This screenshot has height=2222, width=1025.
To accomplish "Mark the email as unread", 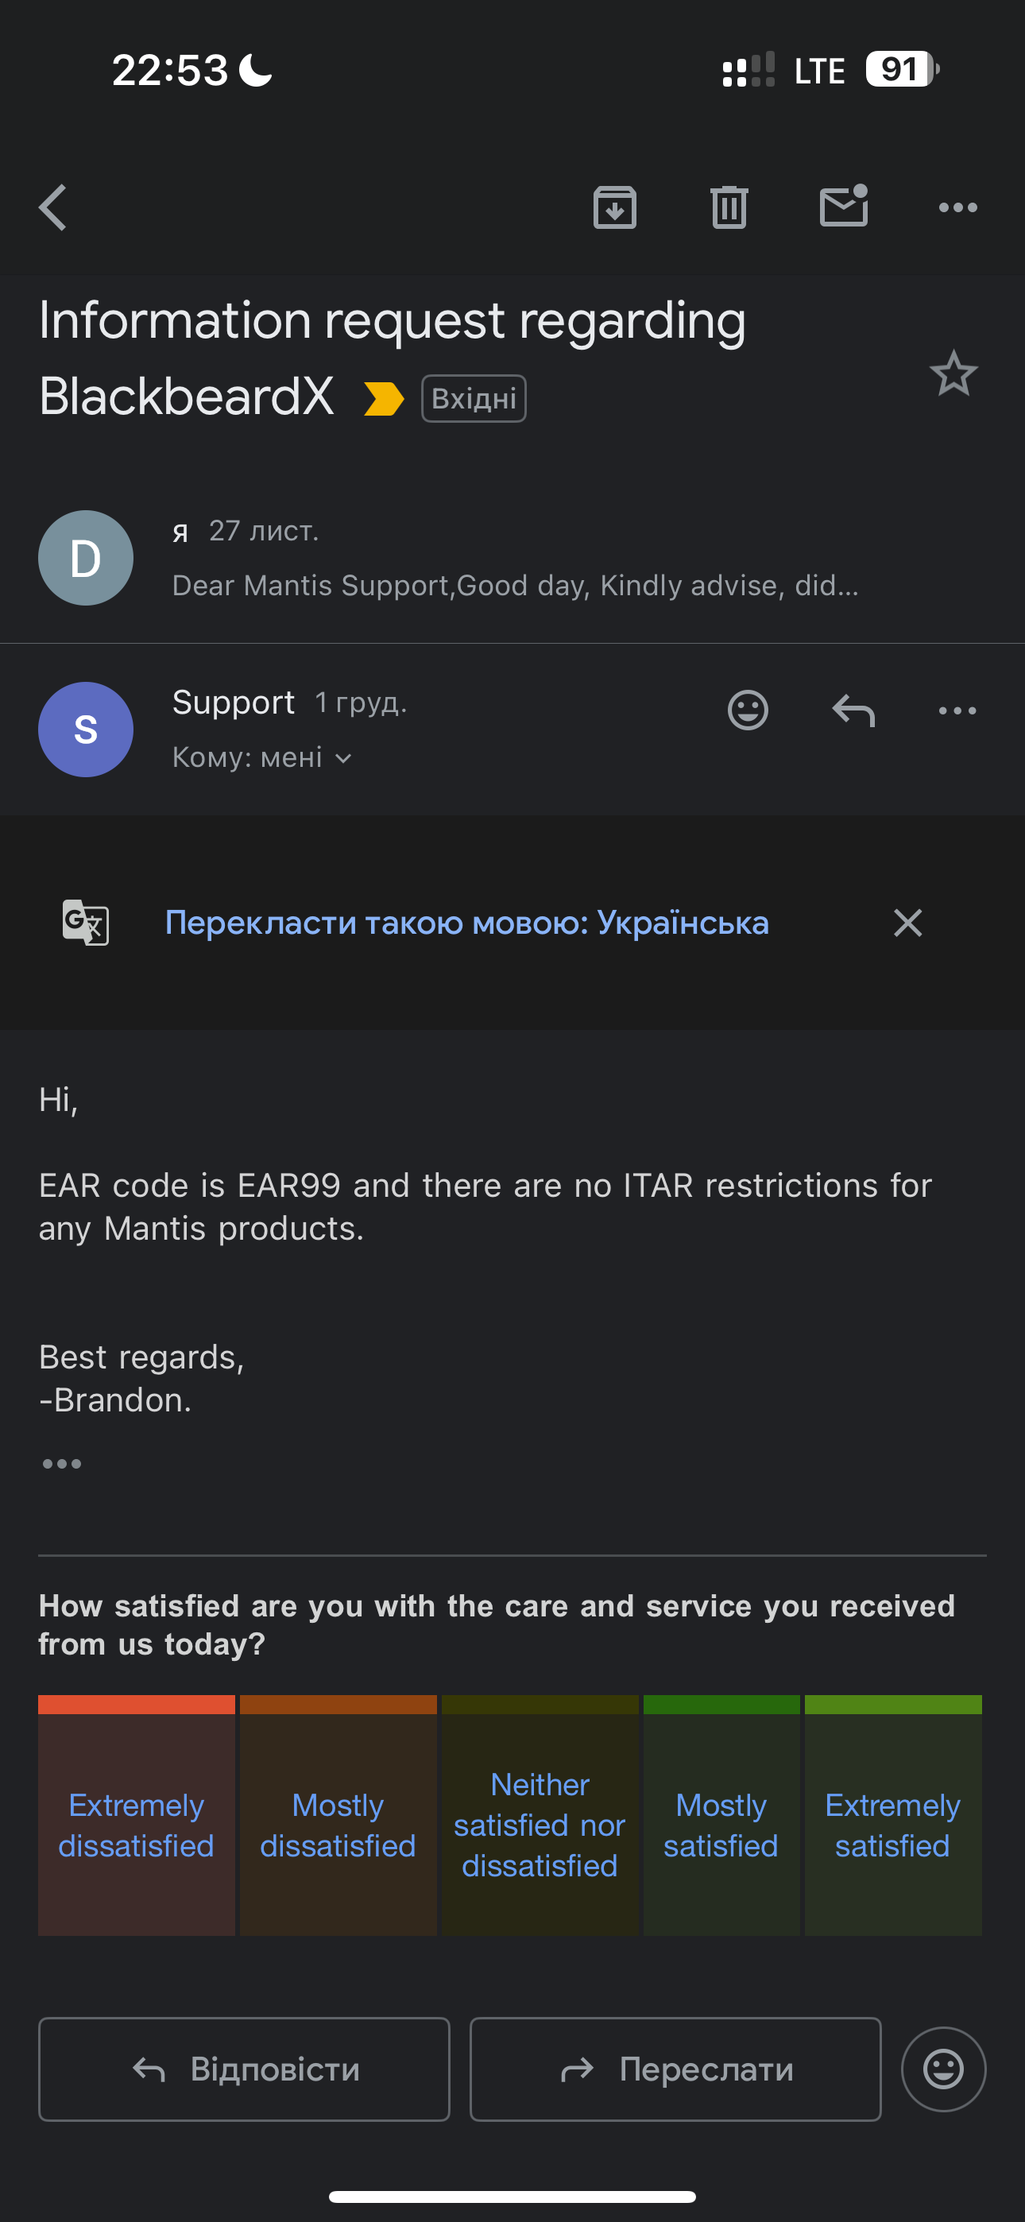I will point(843,207).
